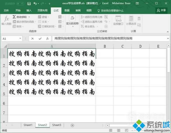171x133 pixels.
Task: Click the Undo icon
Action: pyautogui.click(x=35, y=3)
